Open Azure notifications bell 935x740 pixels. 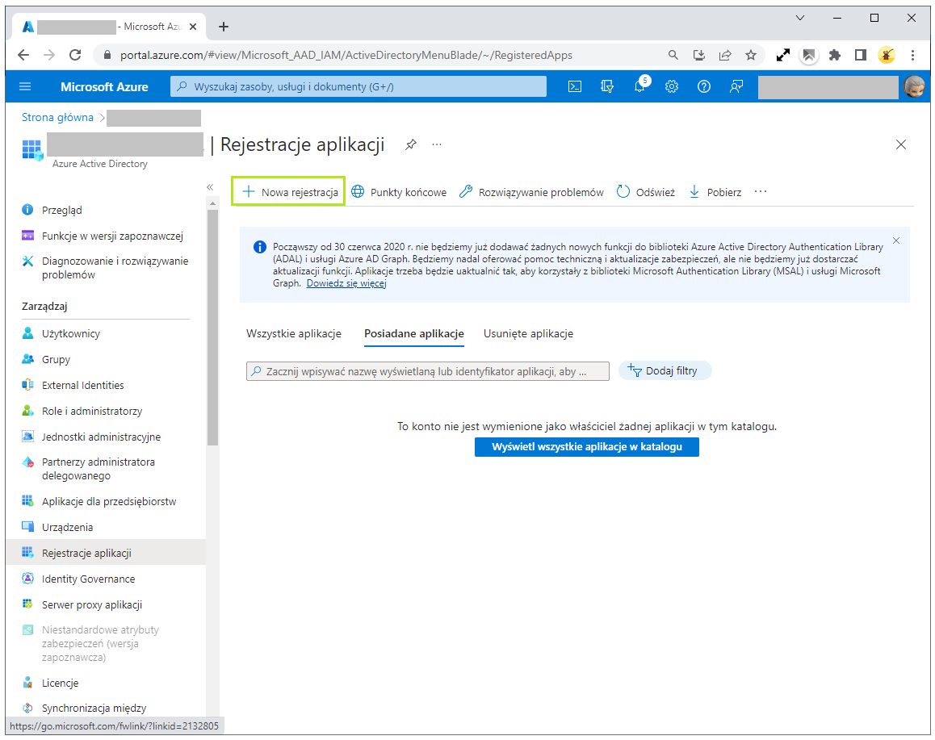point(639,86)
